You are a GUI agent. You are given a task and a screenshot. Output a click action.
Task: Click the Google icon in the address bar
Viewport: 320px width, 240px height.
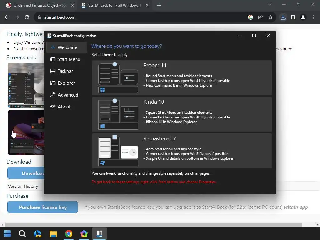coord(251,17)
